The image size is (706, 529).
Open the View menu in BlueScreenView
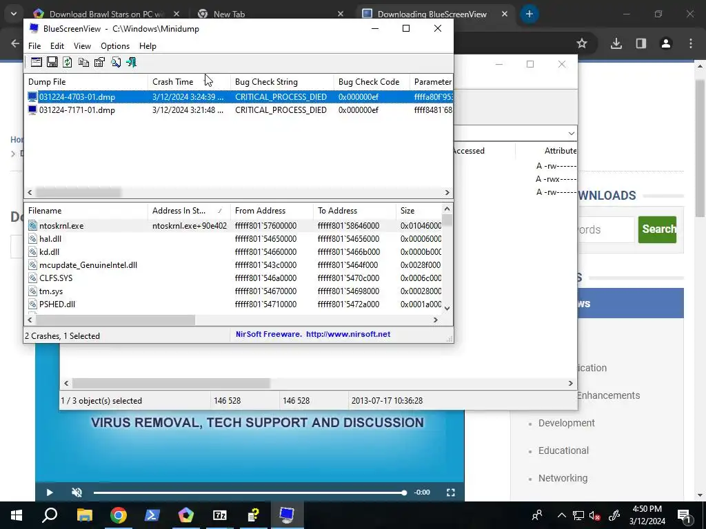[x=83, y=46]
